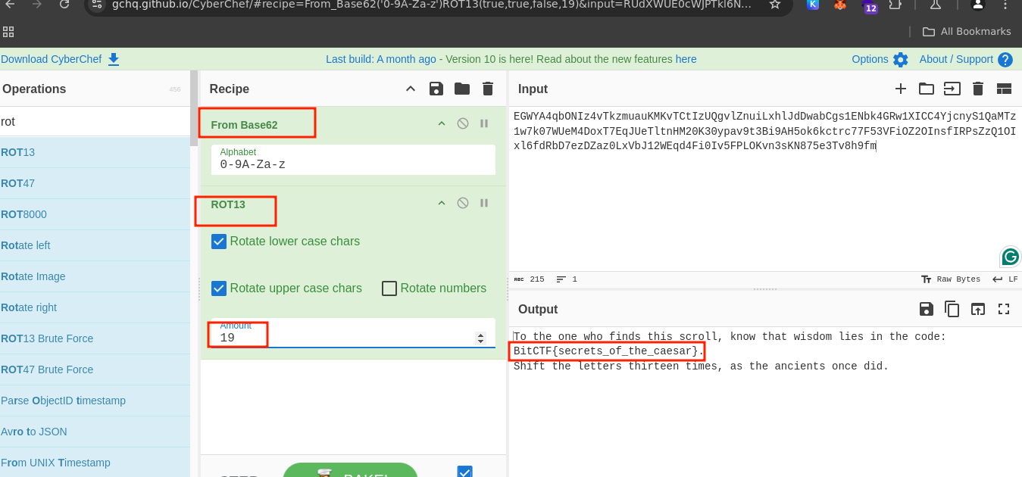The height and width of the screenshot is (477, 1022).
Task: Save the recipe with the floppy disk icon
Action: tap(436, 89)
